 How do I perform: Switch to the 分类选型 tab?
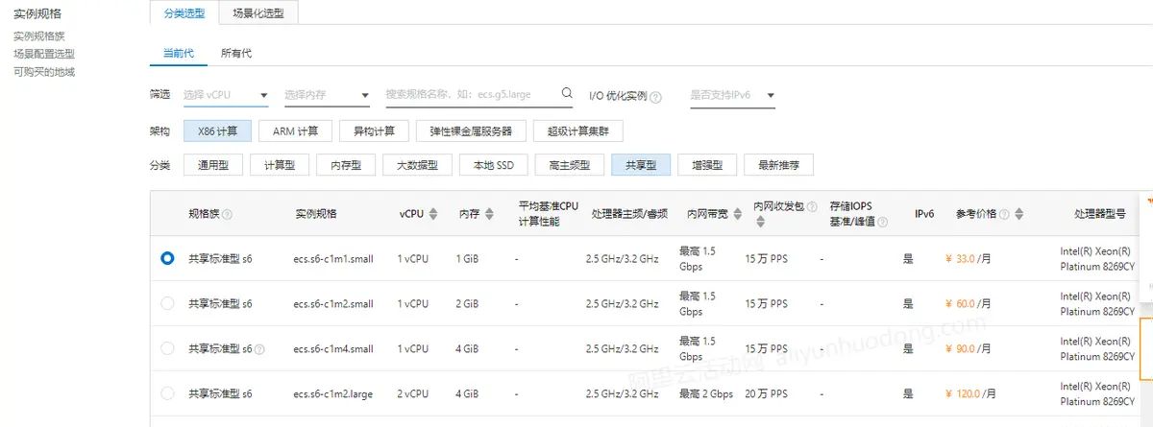(x=184, y=12)
